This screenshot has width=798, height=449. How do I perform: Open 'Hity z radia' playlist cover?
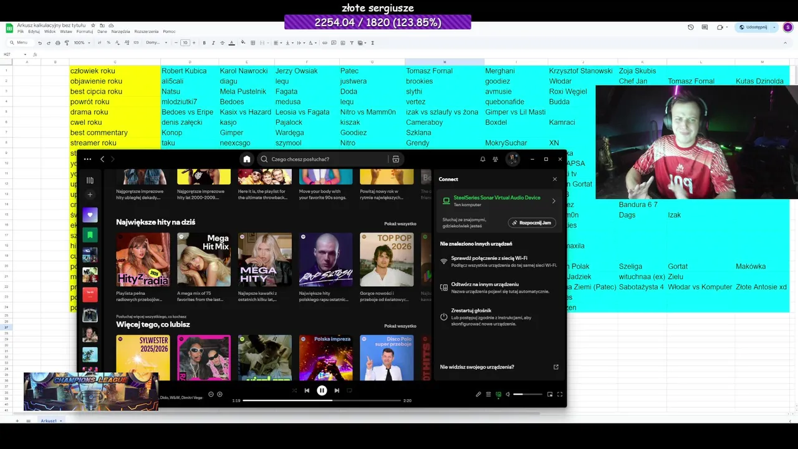[x=143, y=259]
